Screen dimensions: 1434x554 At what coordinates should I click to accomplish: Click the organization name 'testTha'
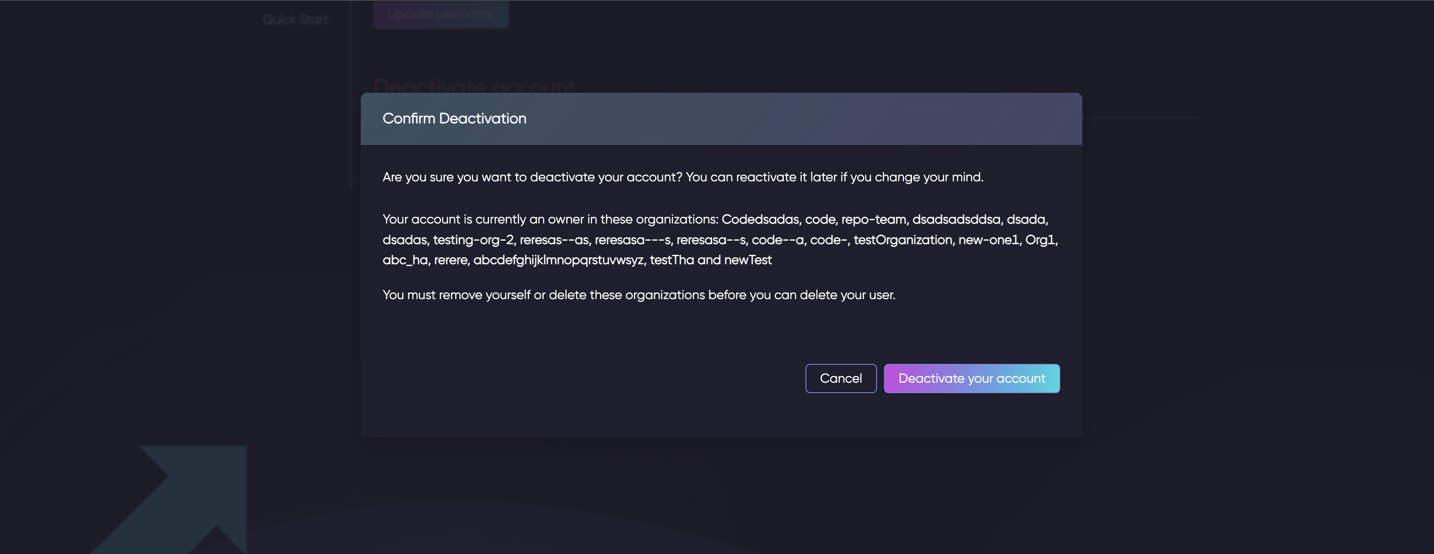671,260
